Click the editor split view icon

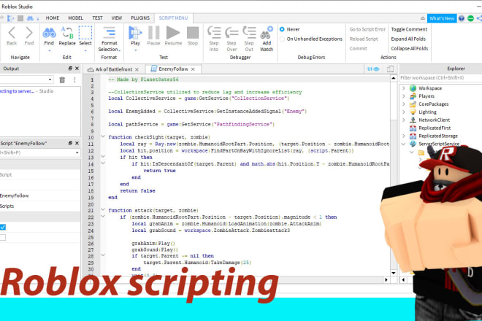(x=391, y=69)
